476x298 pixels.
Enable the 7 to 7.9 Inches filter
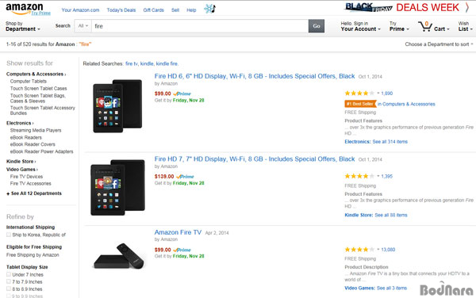coord(9,281)
